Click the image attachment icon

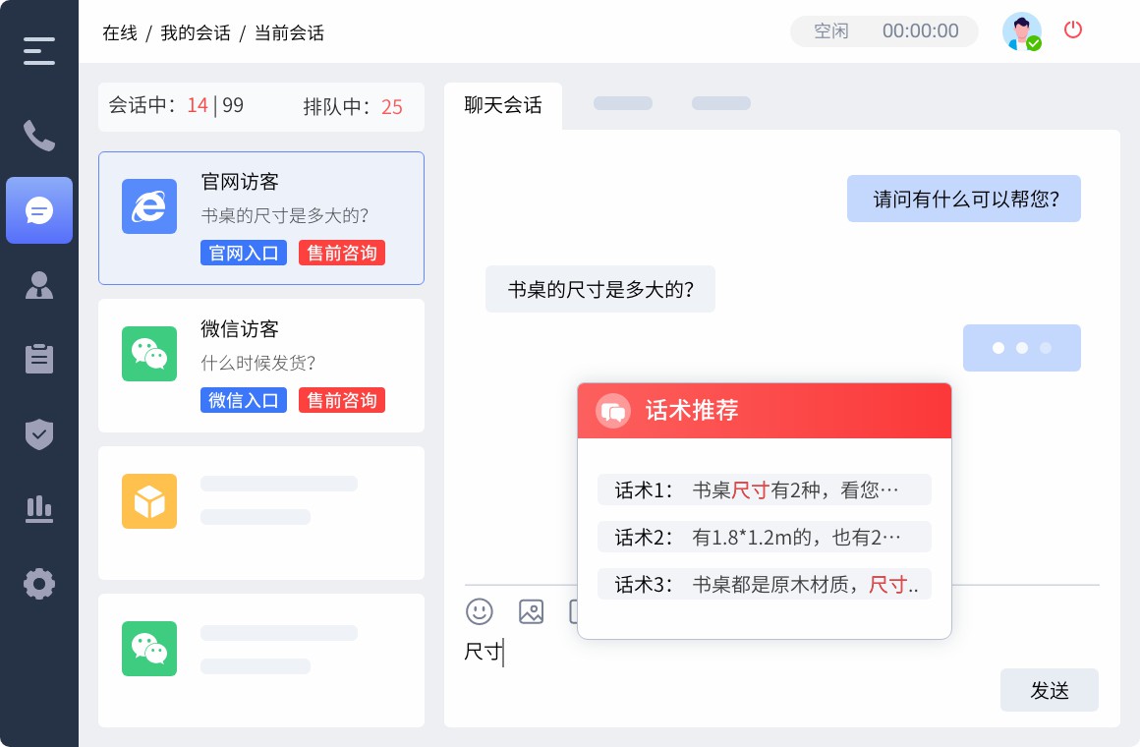(x=532, y=611)
